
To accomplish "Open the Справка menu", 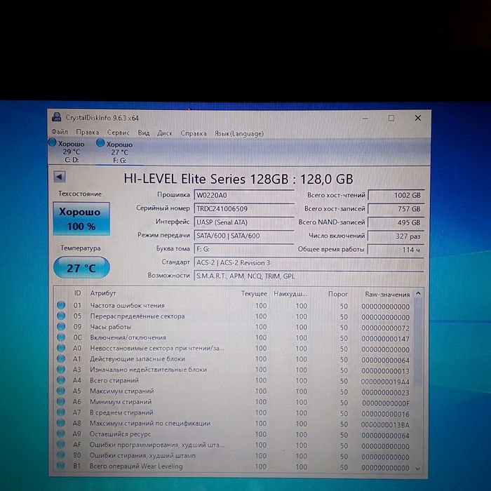I will pos(194,133).
